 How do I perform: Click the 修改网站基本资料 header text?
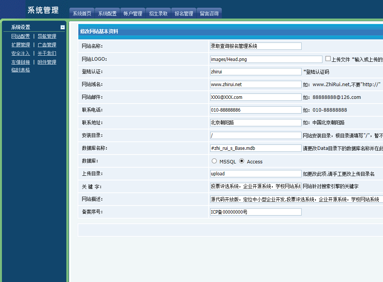click(99, 31)
